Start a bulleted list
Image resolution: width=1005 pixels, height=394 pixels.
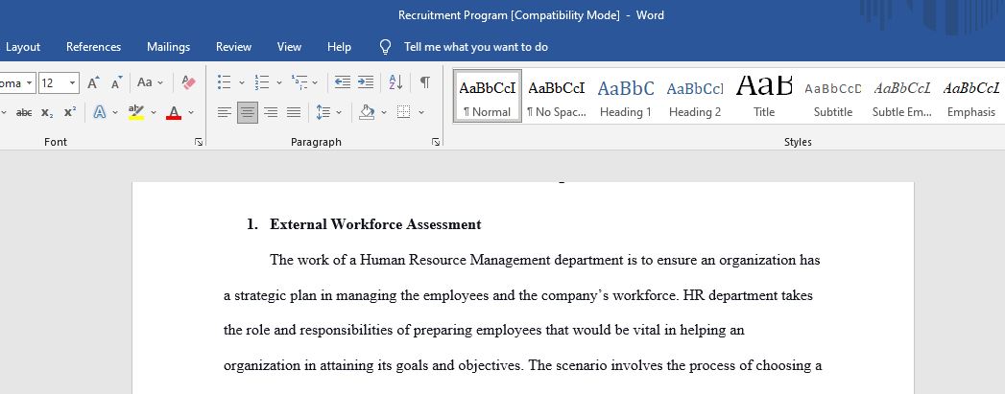point(224,82)
